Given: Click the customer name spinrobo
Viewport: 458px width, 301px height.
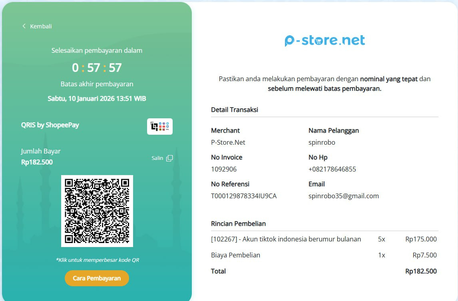Looking at the screenshot, I should [x=322, y=143].
